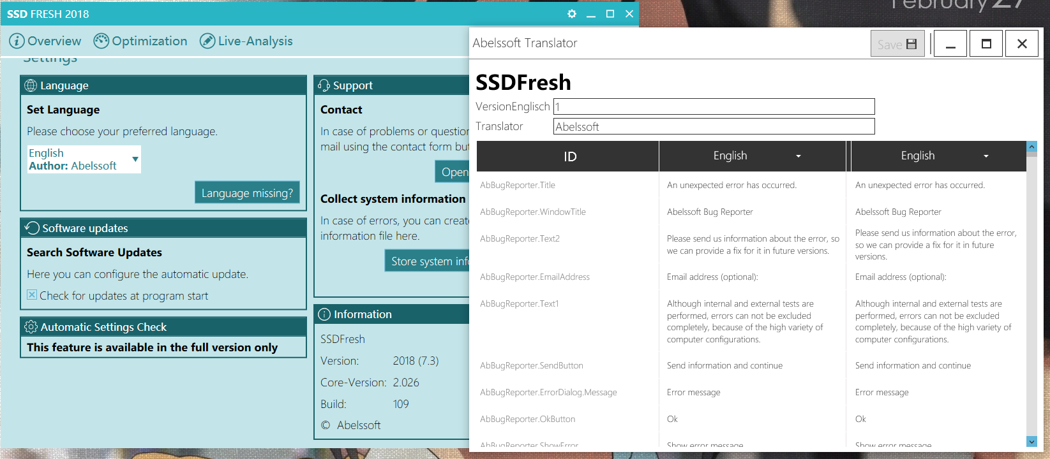Click the Overview info icon
This screenshot has height=459, width=1050.
click(x=17, y=41)
